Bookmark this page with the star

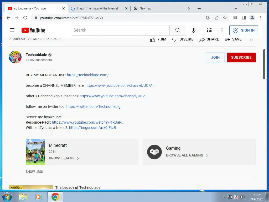point(225,18)
